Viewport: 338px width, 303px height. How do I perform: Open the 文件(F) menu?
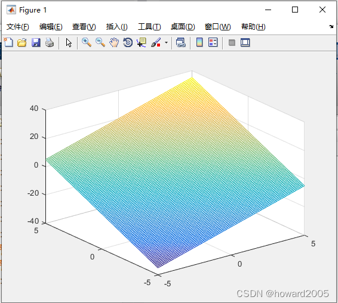18,27
